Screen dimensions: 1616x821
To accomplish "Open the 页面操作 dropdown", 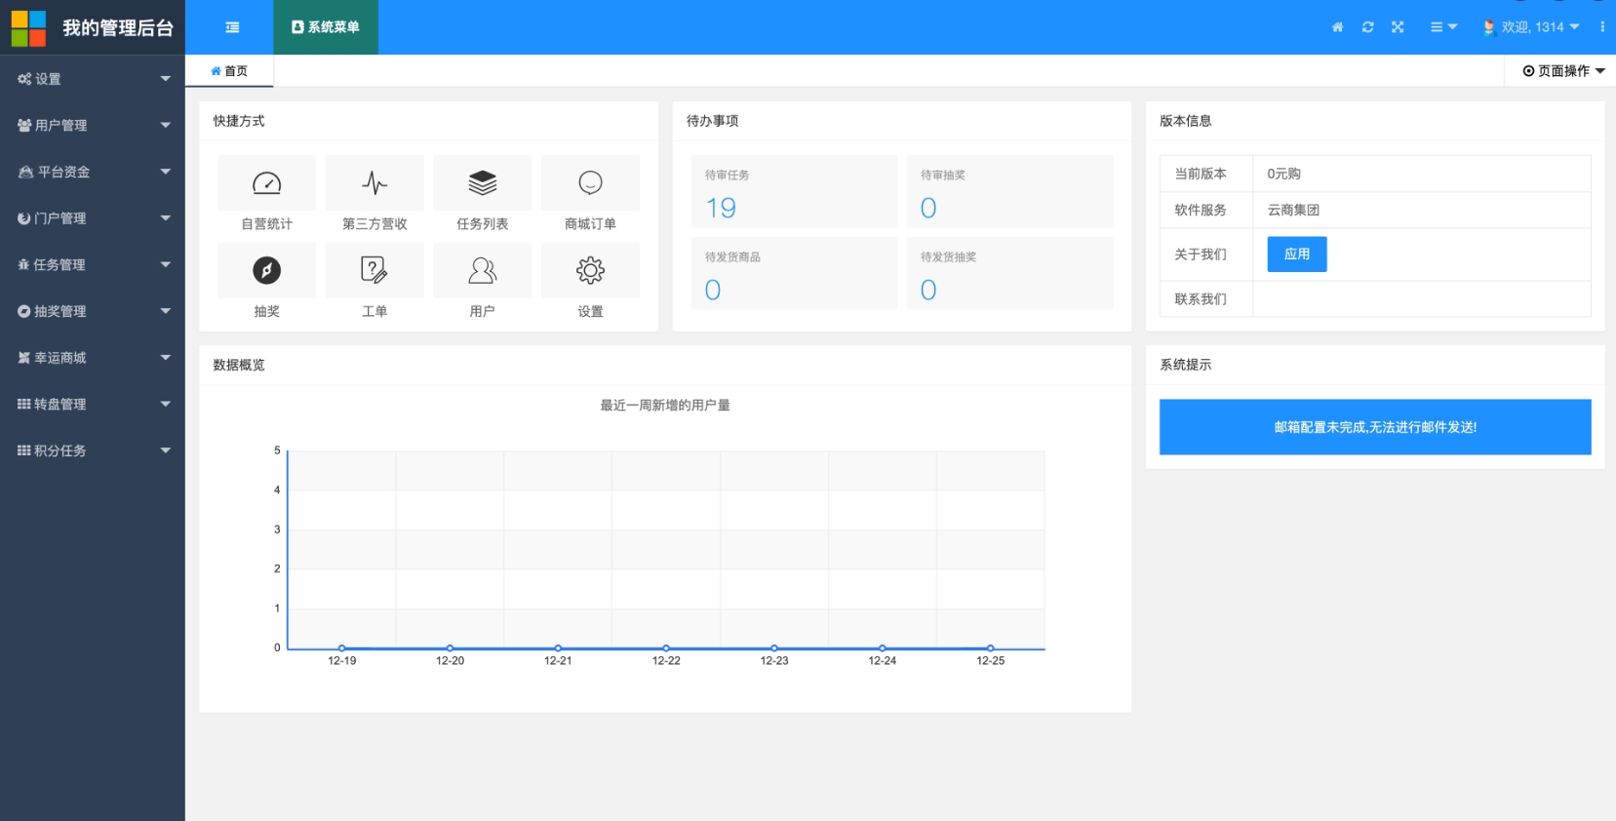I will pyautogui.click(x=1563, y=71).
